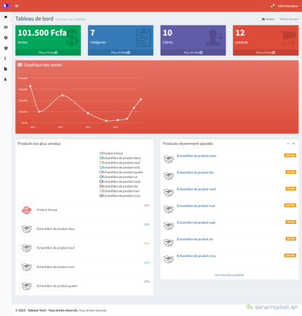Click the Tableau de bord breadcrumb item
The width and height of the screenshot is (302, 316).
click(x=289, y=19)
